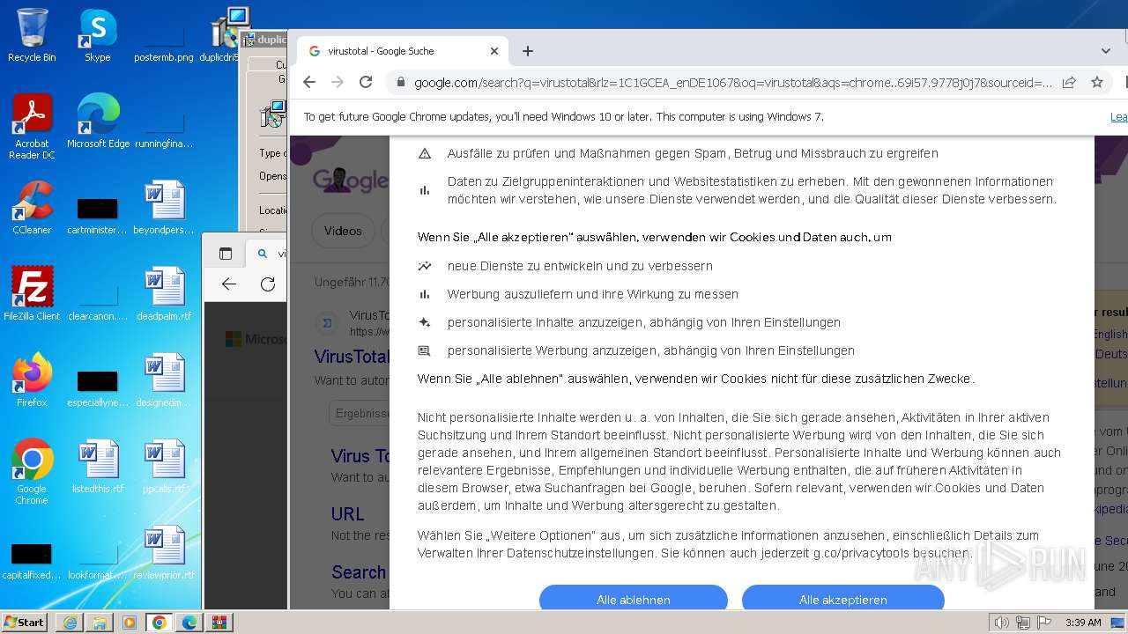
Task: Switch to Edge via taskbar icon
Action: coord(189,623)
